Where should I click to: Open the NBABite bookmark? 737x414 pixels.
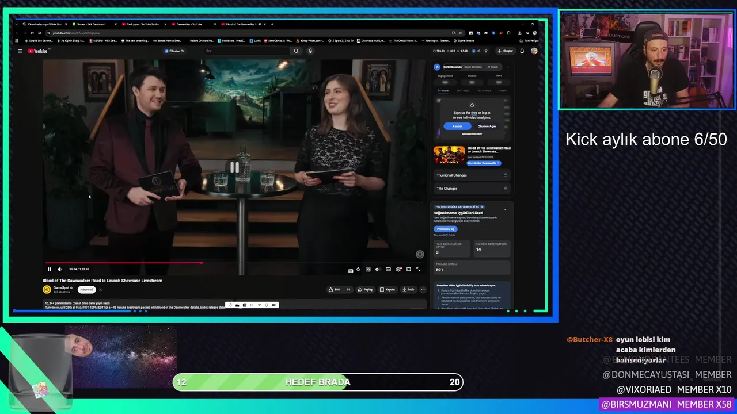tap(103, 41)
